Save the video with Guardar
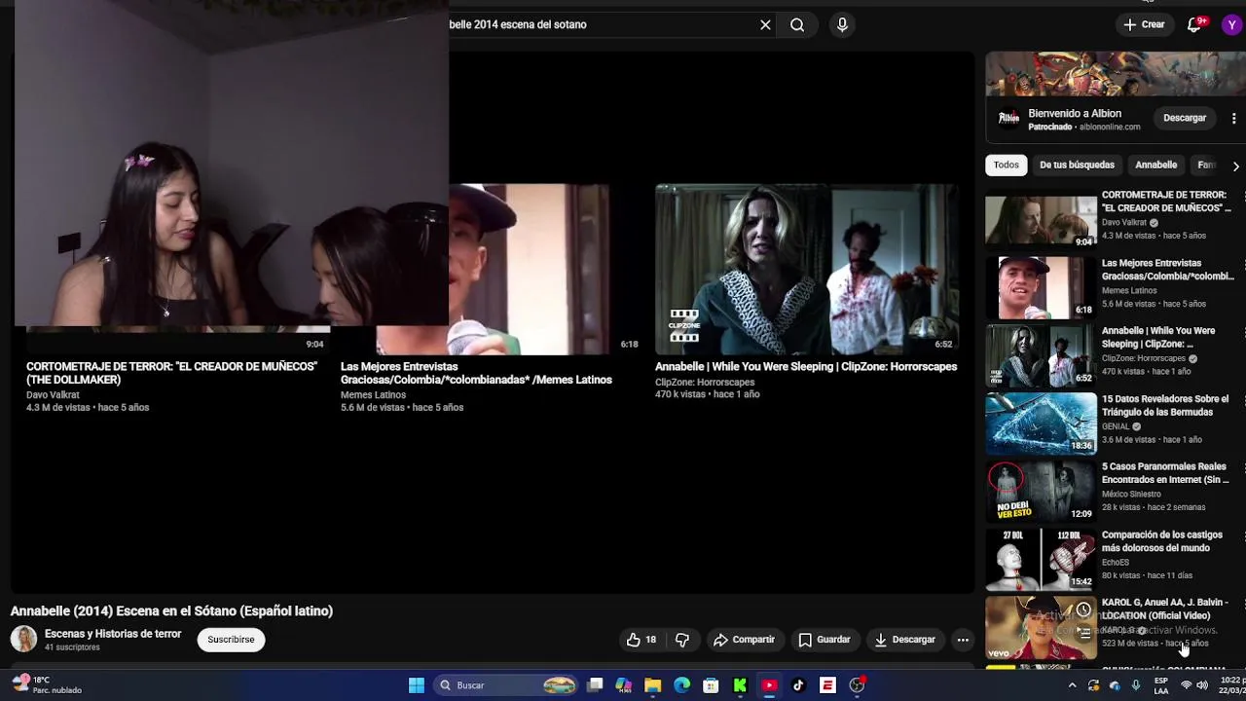Viewport: 1246px width, 701px height. click(825, 640)
